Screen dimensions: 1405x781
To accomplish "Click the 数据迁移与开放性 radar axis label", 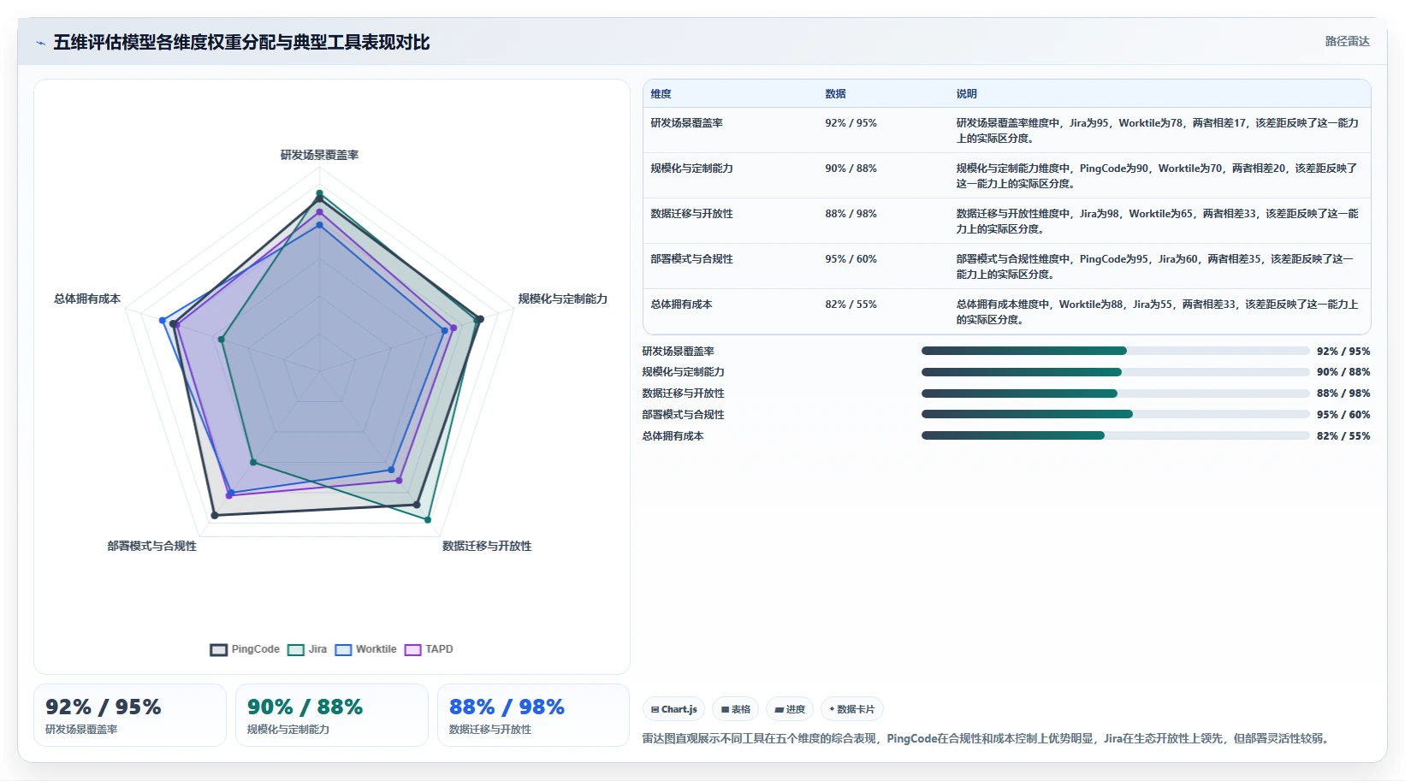I will [x=487, y=546].
